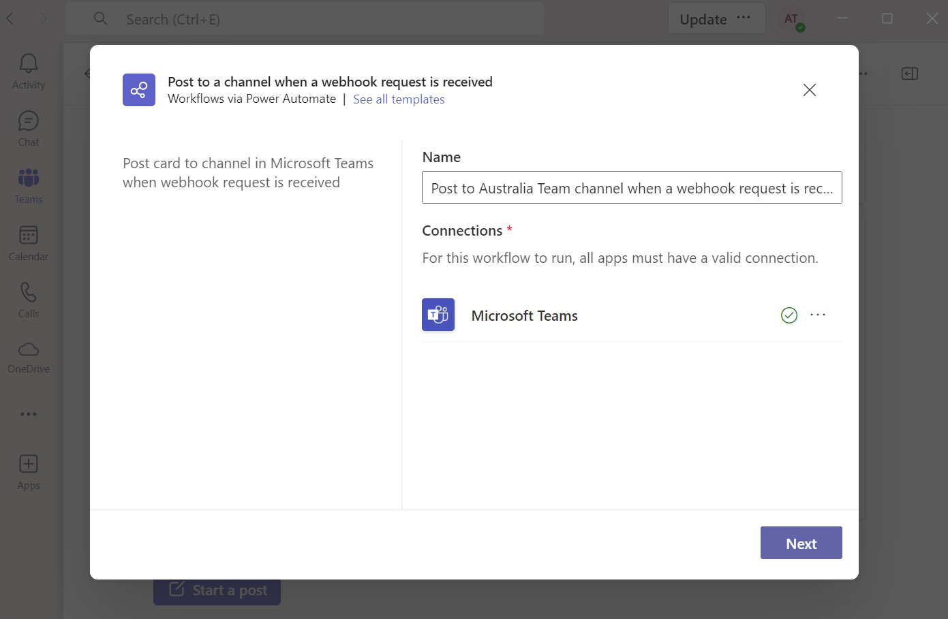Click the Microsoft Teams connection icon
Image resolution: width=948 pixels, height=619 pixels.
(x=438, y=315)
